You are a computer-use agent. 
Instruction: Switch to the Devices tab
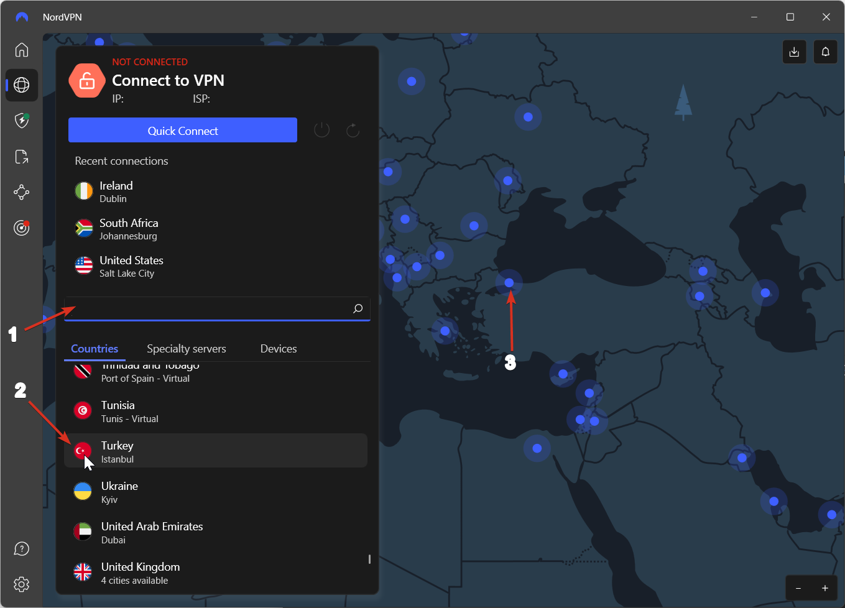coord(279,349)
